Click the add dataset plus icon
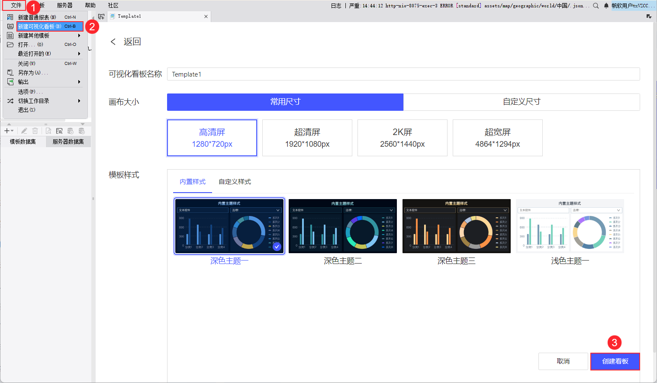The image size is (657, 383). point(7,131)
